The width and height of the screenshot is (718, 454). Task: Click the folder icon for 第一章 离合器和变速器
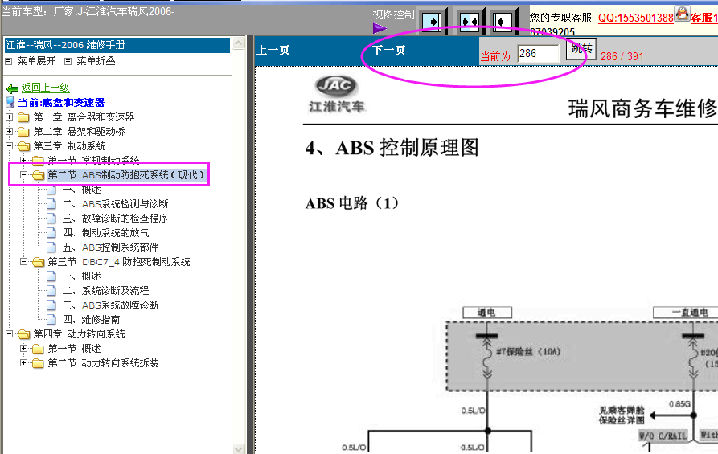tap(23, 117)
